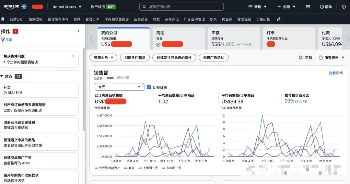Toggle 上周同一天 legend swatch

[140, 168]
